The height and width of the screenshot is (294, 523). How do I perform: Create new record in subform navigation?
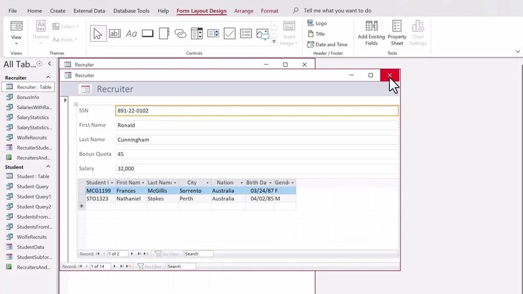(146, 253)
